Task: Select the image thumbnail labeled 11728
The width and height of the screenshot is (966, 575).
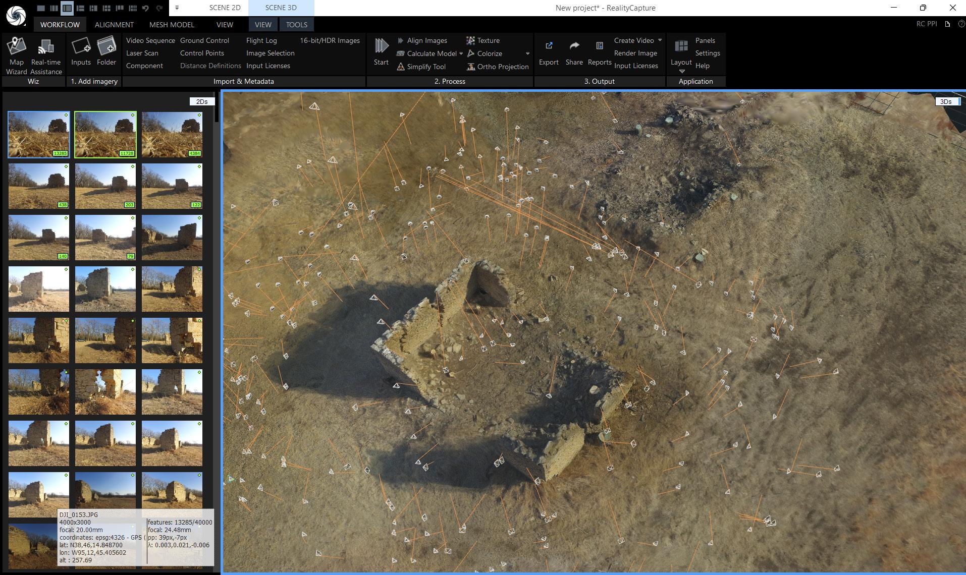Action: pyautogui.click(x=105, y=134)
